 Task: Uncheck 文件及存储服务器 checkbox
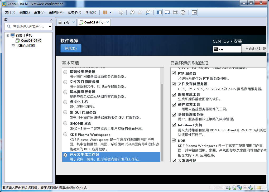174,84
